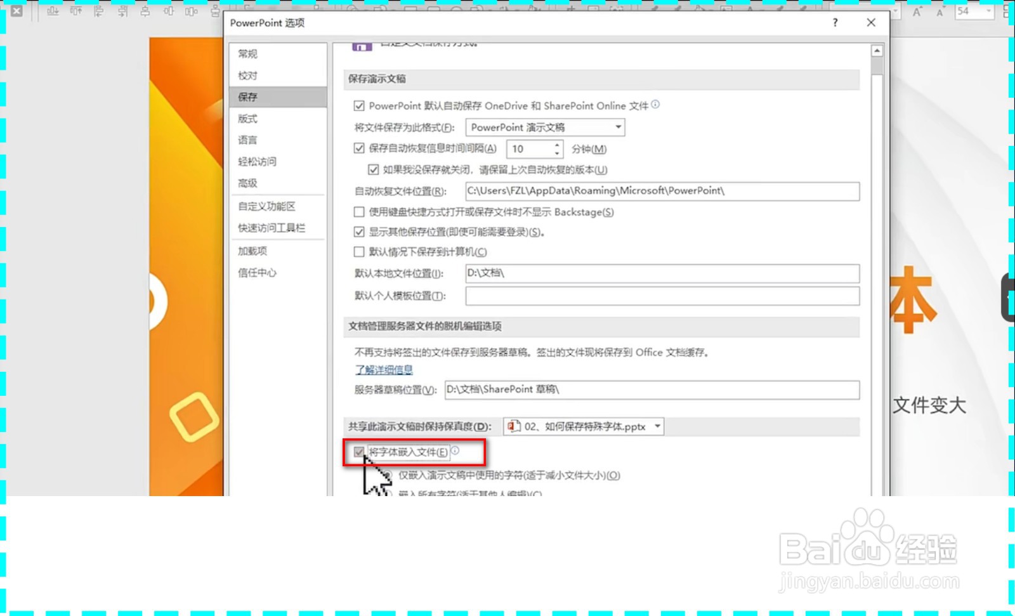Click the 分钟(M) label

point(589,149)
